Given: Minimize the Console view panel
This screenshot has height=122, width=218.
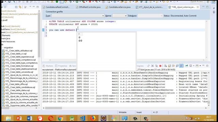Looking at the screenshot, I should tap(203, 66).
